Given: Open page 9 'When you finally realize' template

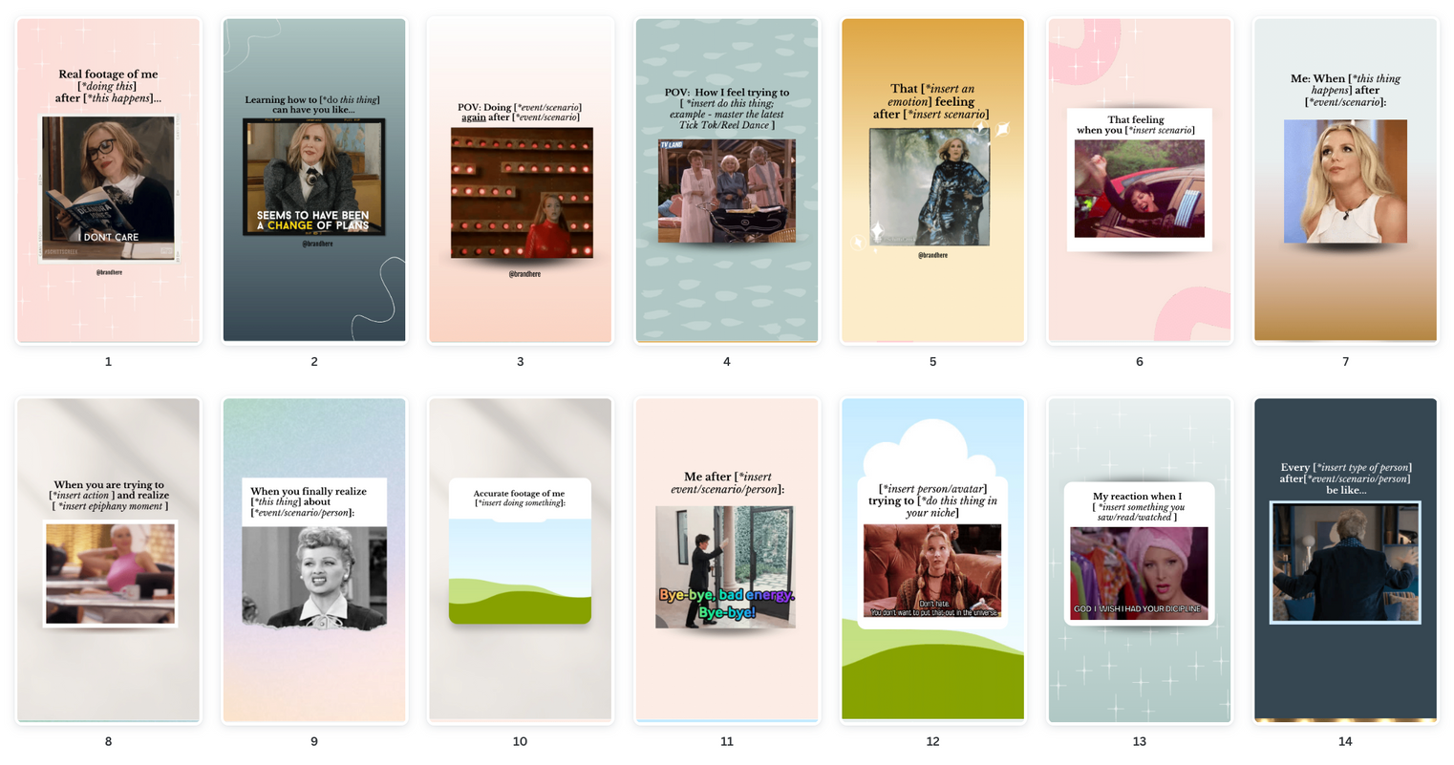Looking at the screenshot, I should (314, 561).
